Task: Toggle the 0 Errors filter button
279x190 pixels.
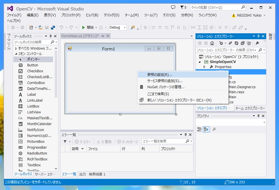Action: pyautogui.click(x=83, y=142)
